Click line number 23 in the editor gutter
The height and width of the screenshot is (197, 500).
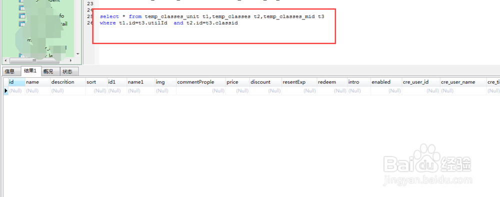pyautogui.click(x=90, y=4)
